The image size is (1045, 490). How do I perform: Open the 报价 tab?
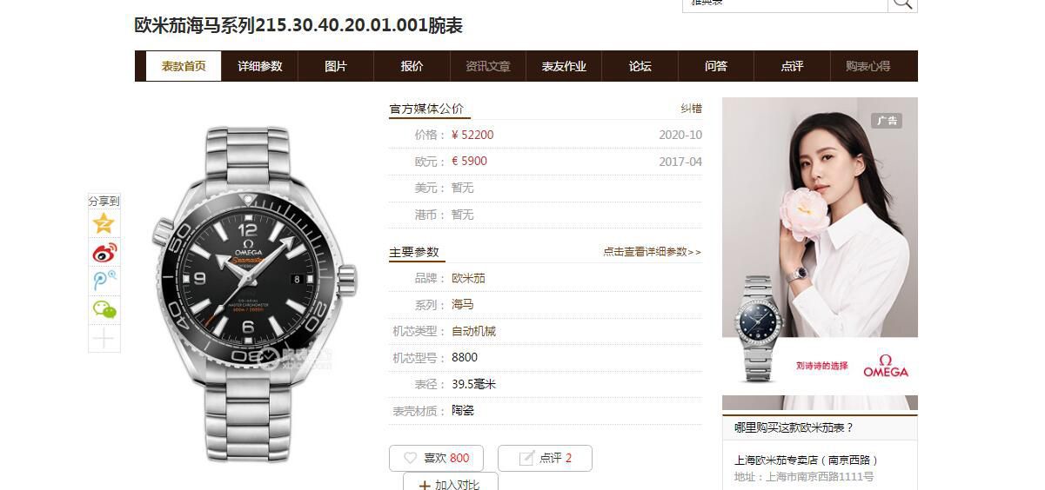tap(412, 66)
